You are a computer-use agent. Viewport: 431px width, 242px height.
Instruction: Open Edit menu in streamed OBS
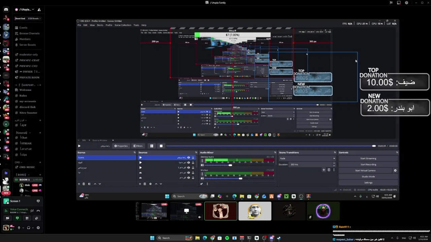86,25
